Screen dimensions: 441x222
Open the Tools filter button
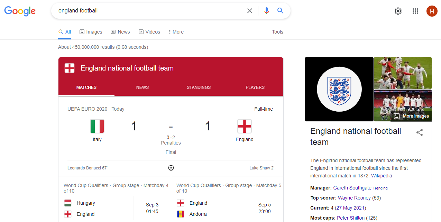pyautogui.click(x=277, y=32)
